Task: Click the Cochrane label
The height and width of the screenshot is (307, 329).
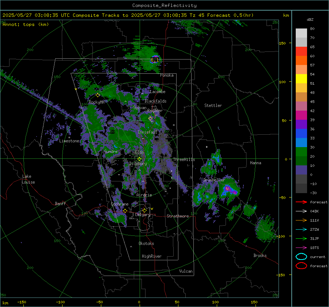Action: click(120, 204)
